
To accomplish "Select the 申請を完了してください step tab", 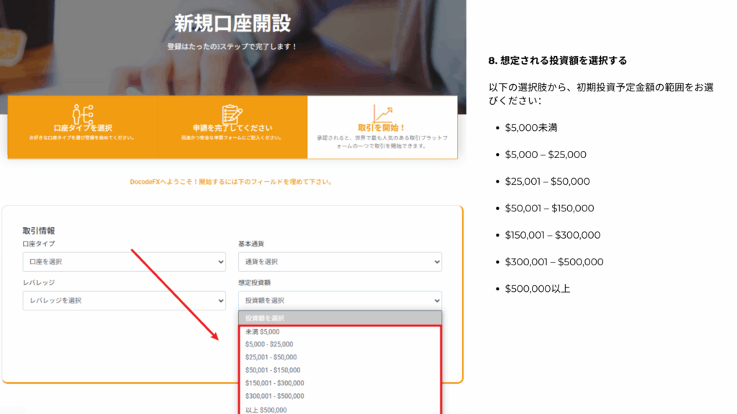I will pyautogui.click(x=232, y=128).
